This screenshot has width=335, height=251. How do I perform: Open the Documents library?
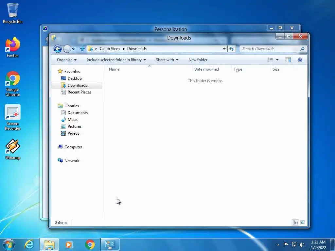[x=78, y=113]
